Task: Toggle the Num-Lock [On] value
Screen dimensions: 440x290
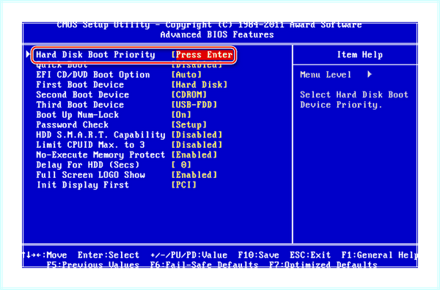Action: pyautogui.click(x=181, y=115)
